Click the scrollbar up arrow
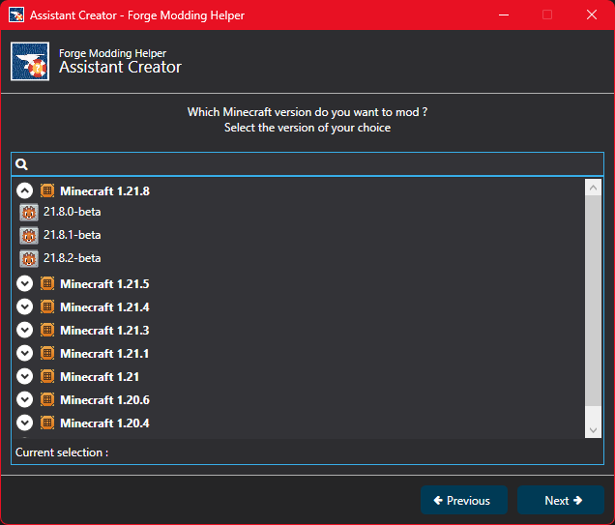Image resolution: width=615 pixels, height=525 pixels. coord(593,188)
